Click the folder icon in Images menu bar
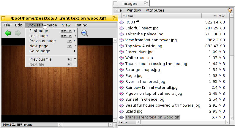Screen dimensions: 235x128 (x=230, y=10)
